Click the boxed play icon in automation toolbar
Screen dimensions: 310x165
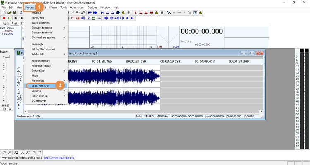tap(196, 12)
